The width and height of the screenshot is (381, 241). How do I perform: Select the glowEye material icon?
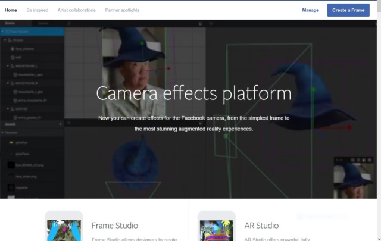click(x=11, y=143)
